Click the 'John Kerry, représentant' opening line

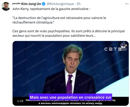pyautogui.click(x=51, y=9)
